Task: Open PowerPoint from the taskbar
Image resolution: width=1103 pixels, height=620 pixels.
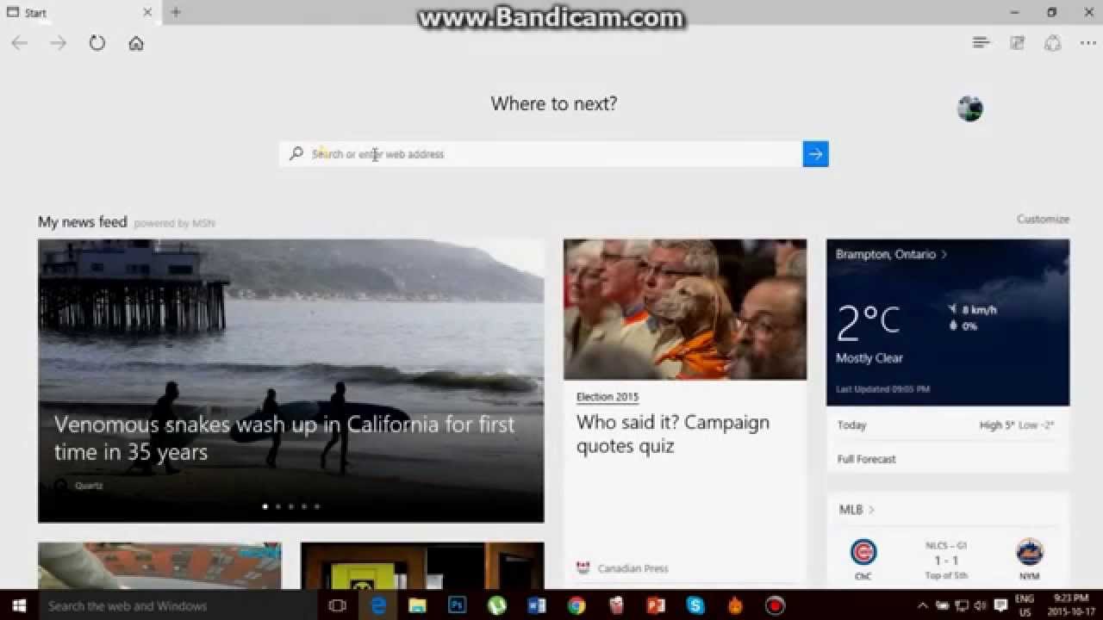Action: tap(656, 605)
